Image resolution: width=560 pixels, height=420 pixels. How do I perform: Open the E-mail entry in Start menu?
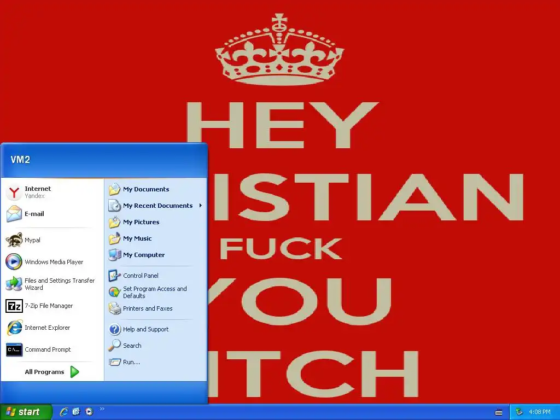pos(52,214)
